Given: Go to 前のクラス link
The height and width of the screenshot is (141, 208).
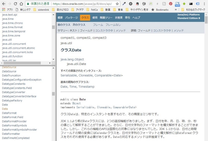Looking at the screenshot, I should tap(64, 25).
